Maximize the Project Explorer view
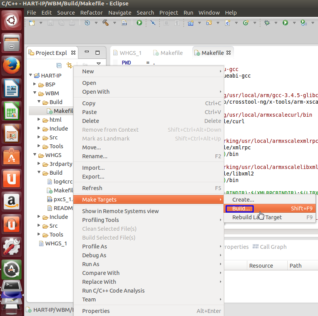The image size is (318, 316). click(x=98, y=53)
